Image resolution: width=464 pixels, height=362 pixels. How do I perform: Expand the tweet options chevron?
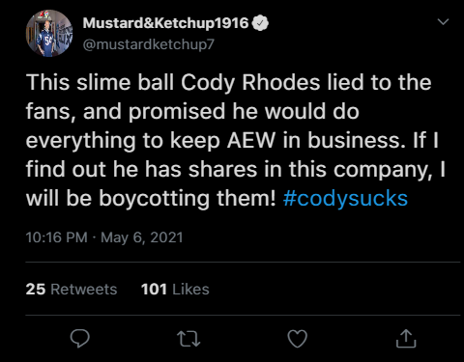click(444, 22)
